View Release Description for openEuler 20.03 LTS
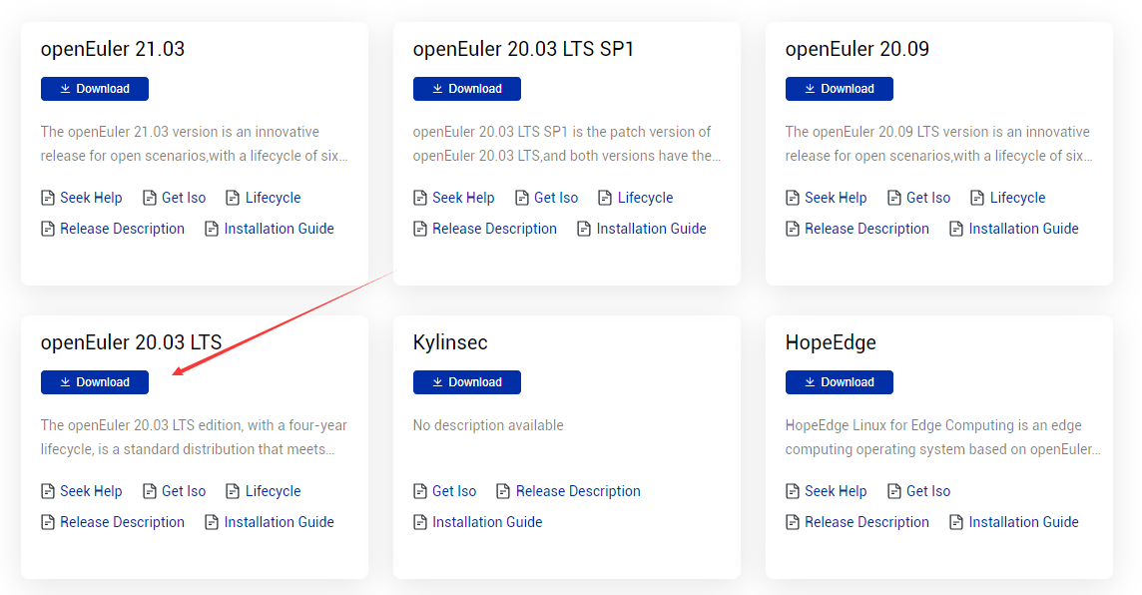Image resolution: width=1142 pixels, height=595 pixels. click(122, 522)
